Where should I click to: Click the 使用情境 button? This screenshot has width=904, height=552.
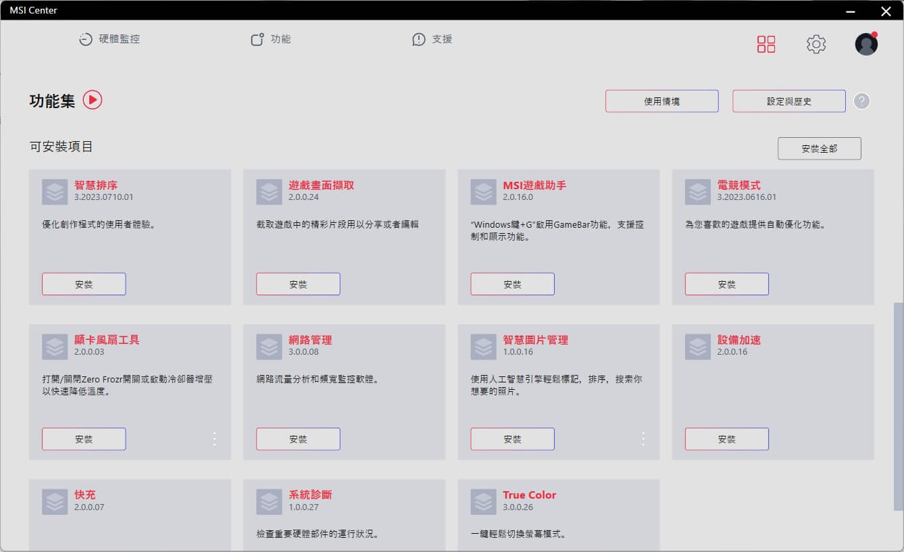(662, 101)
